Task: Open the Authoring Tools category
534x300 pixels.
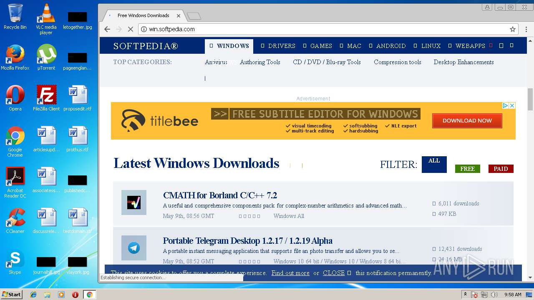Action: coord(260,62)
